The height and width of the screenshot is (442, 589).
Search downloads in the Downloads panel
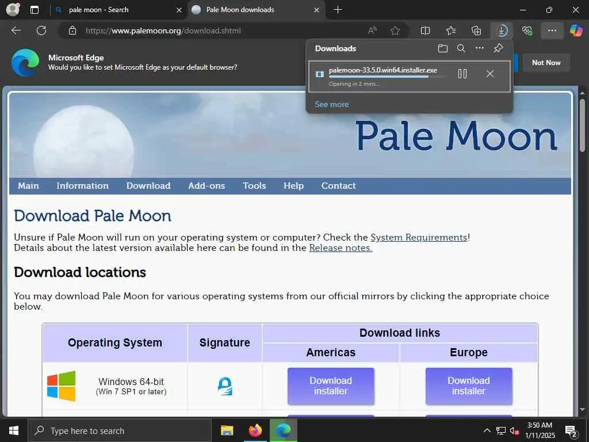461,48
